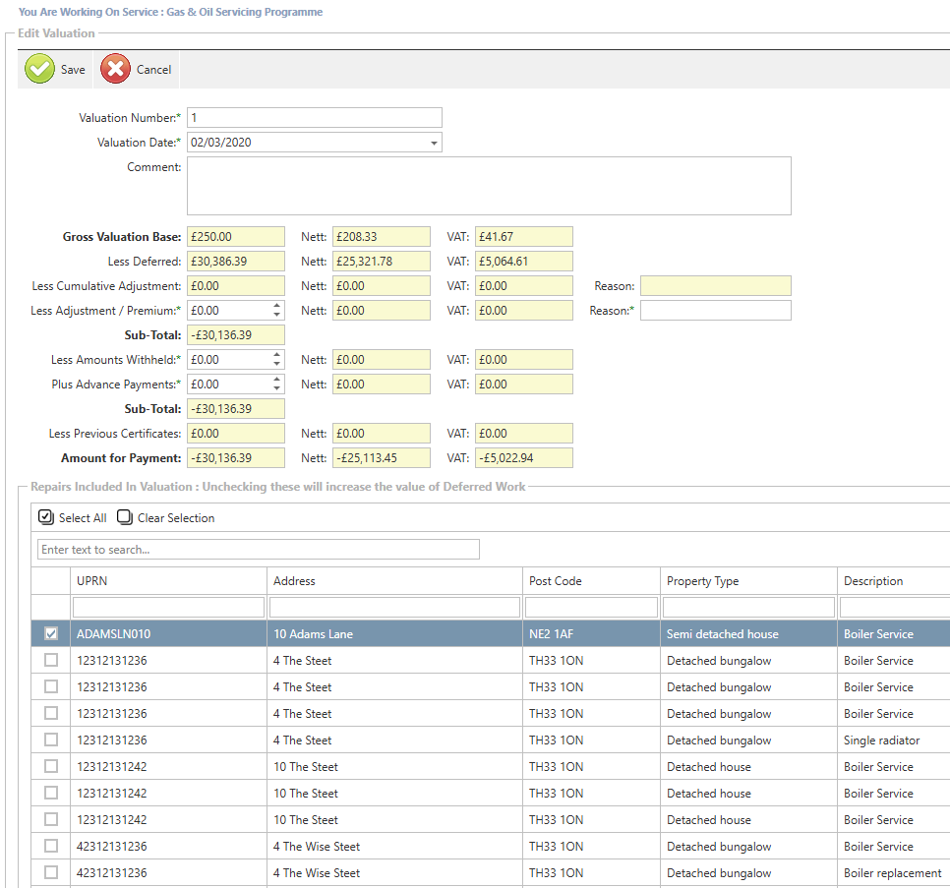
Task: Decrease the Less Amounts Withheld value
Action: tap(277, 364)
